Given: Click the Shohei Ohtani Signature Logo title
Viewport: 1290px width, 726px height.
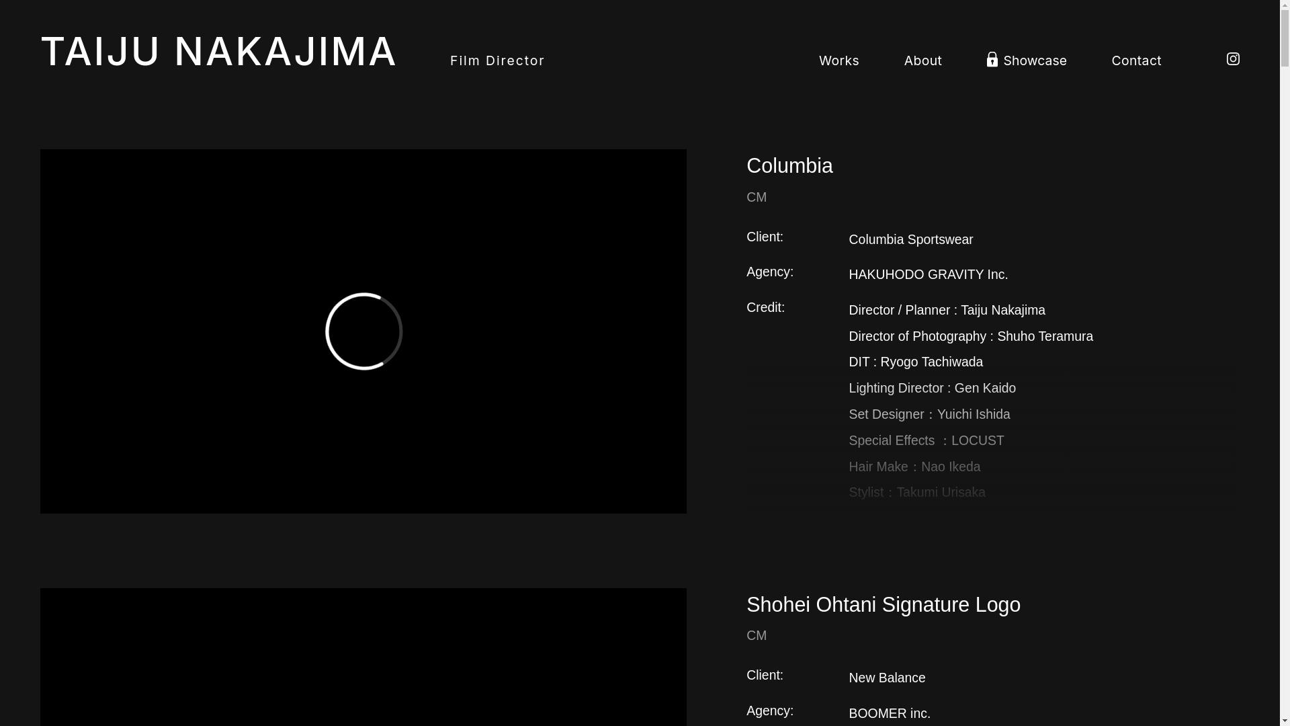Looking at the screenshot, I should 884,604.
